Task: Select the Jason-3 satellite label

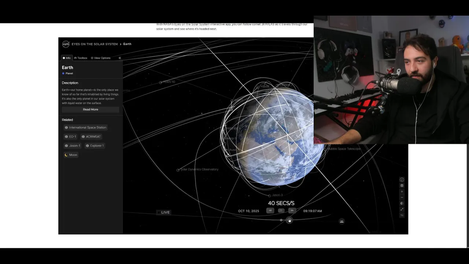Action: coord(277,195)
